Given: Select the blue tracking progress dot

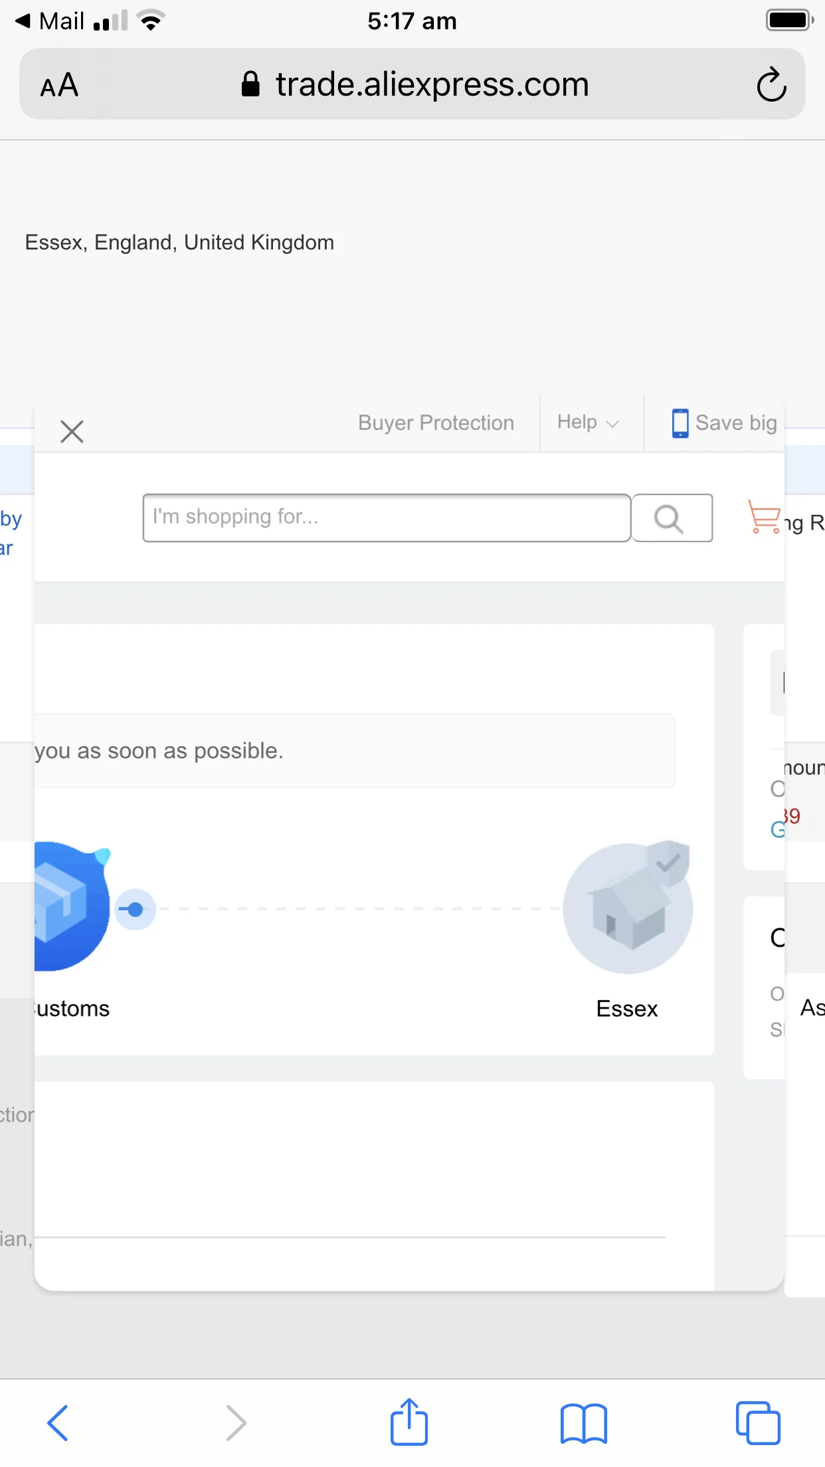Looking at the screenshot, I should [135, 909].
